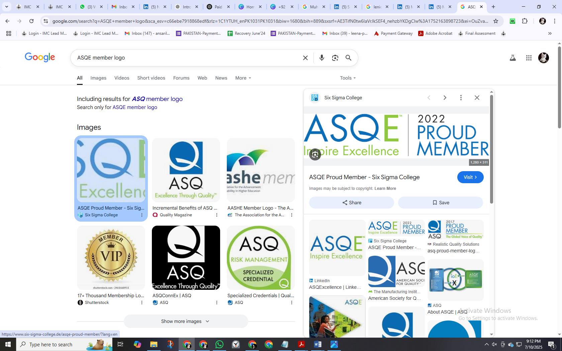Click the search query input field
This screenshot has height=351, width=562.
(187, 58)
